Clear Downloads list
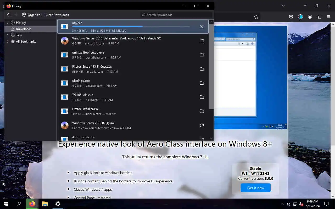Viewport: 335px width, 209px height. tap(57, 15)
